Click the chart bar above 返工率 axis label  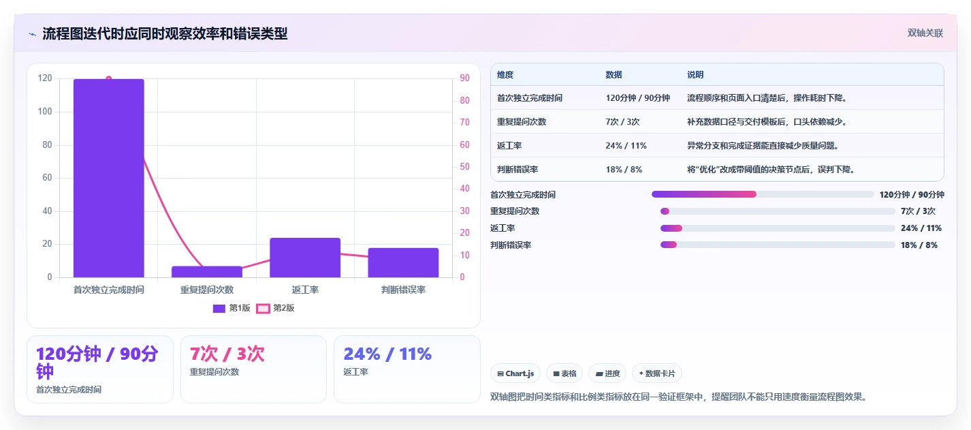[x=305, y=258]
